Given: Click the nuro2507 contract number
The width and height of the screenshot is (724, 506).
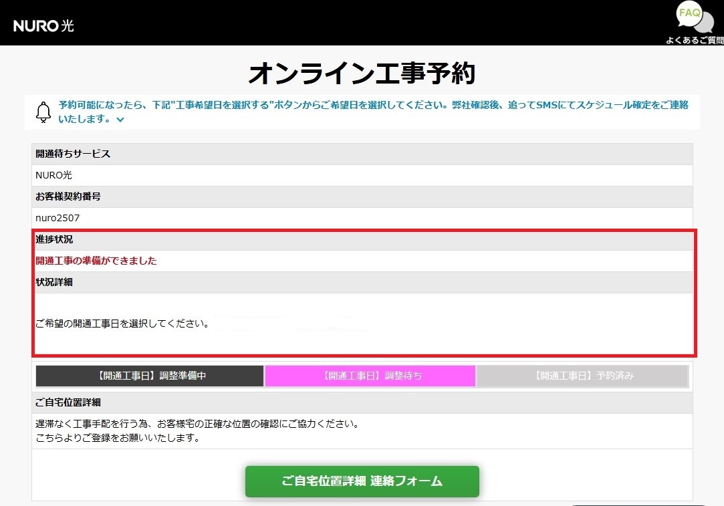Looking at the screenshot, I should pyautogui.click(x=57, y=218).
